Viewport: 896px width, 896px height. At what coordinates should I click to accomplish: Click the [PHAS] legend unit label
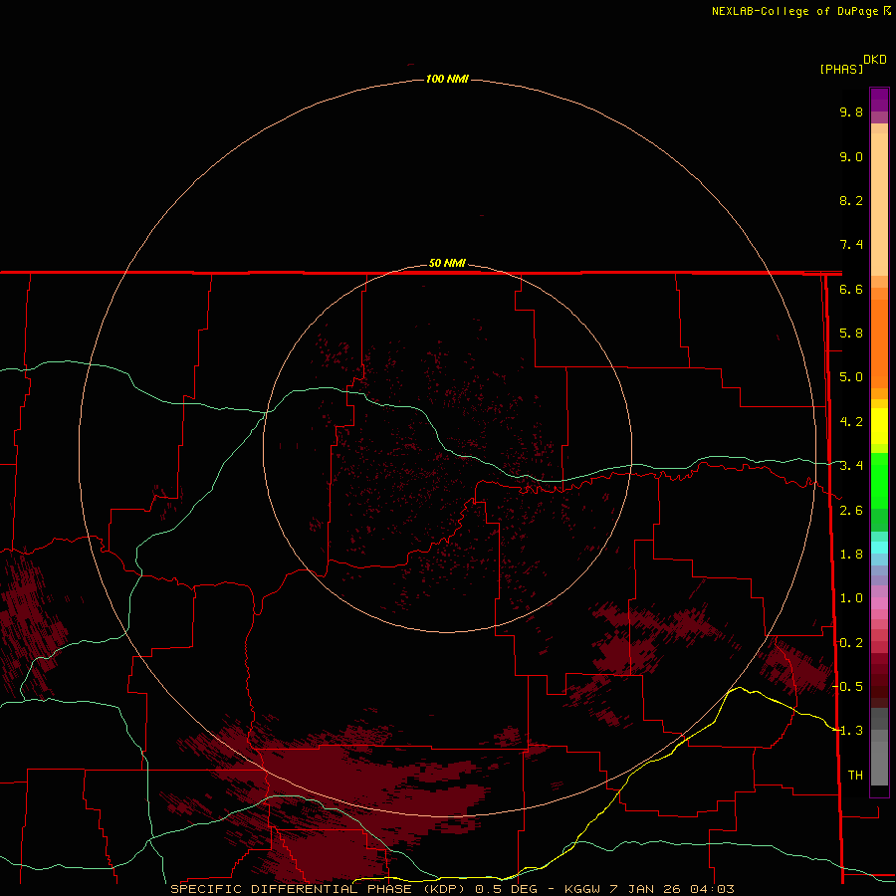(841, 69)
